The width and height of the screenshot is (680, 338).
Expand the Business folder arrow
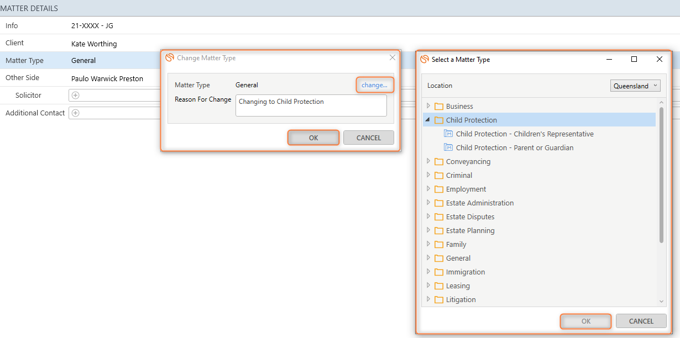click(428, 106)
